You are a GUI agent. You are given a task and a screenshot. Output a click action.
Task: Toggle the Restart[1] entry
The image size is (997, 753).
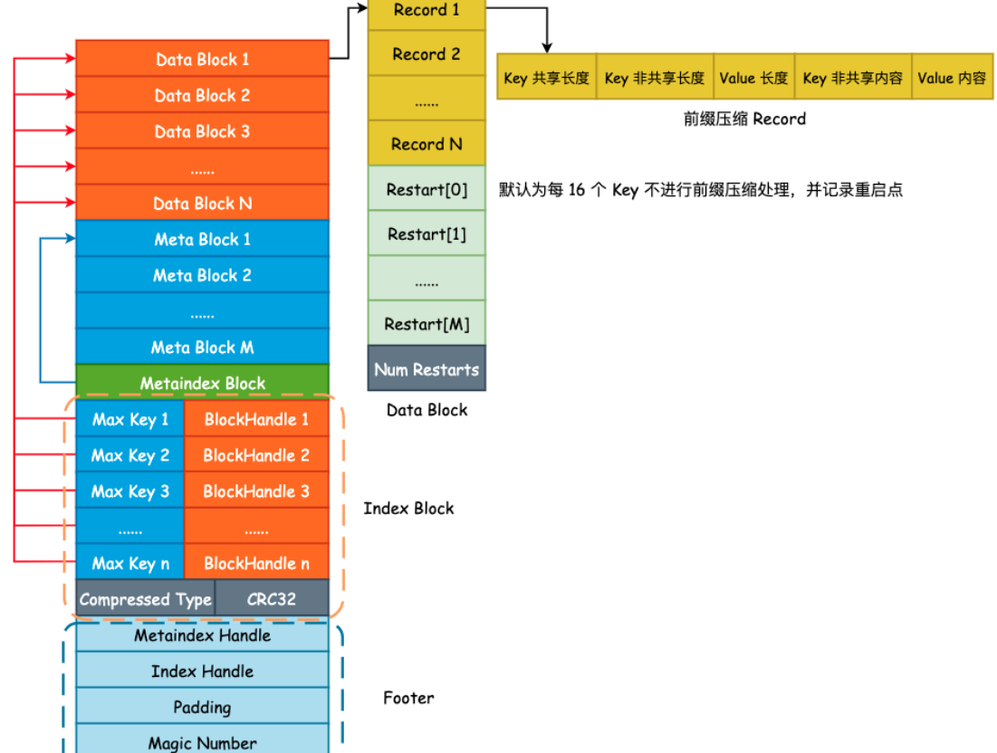coord(426,234)
